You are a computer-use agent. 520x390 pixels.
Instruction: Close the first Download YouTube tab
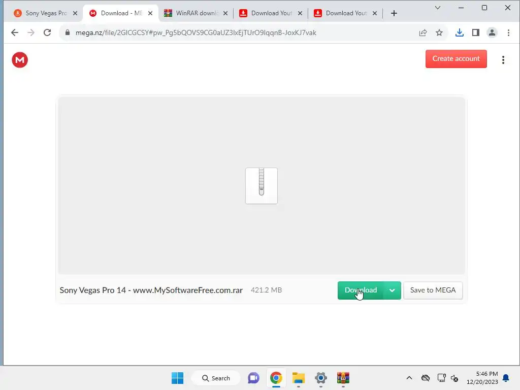pos(300,13)
